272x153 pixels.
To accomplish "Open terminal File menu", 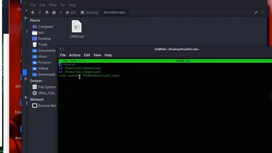I will click(63, 55).
